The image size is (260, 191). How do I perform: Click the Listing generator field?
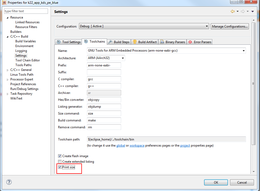(104, 106)
